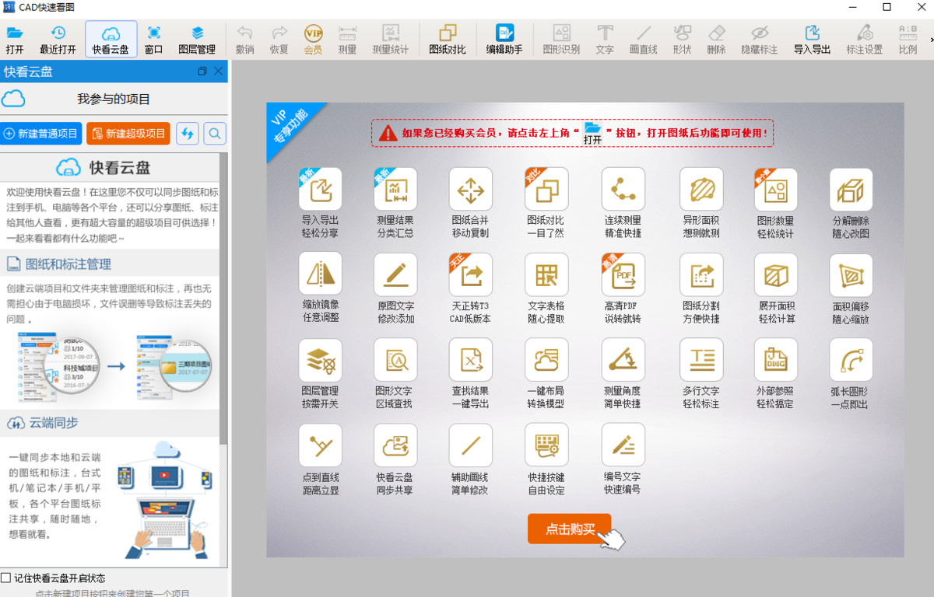Click 快捷按键 自由设定 feature icon
This screenshot has width=934, height=597.
coord(546,445)
